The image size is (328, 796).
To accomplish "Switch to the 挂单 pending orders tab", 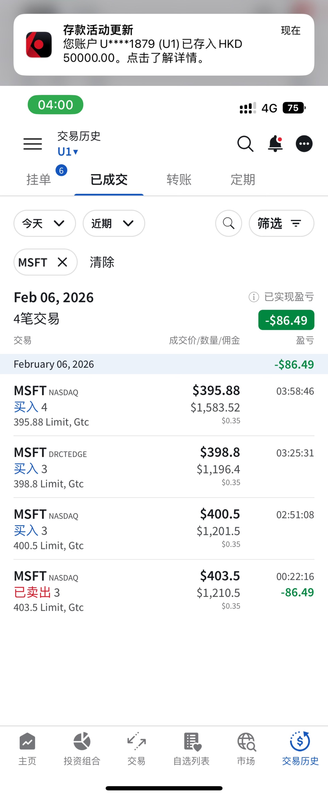I will pyautogui.click(x=39, y=180).
